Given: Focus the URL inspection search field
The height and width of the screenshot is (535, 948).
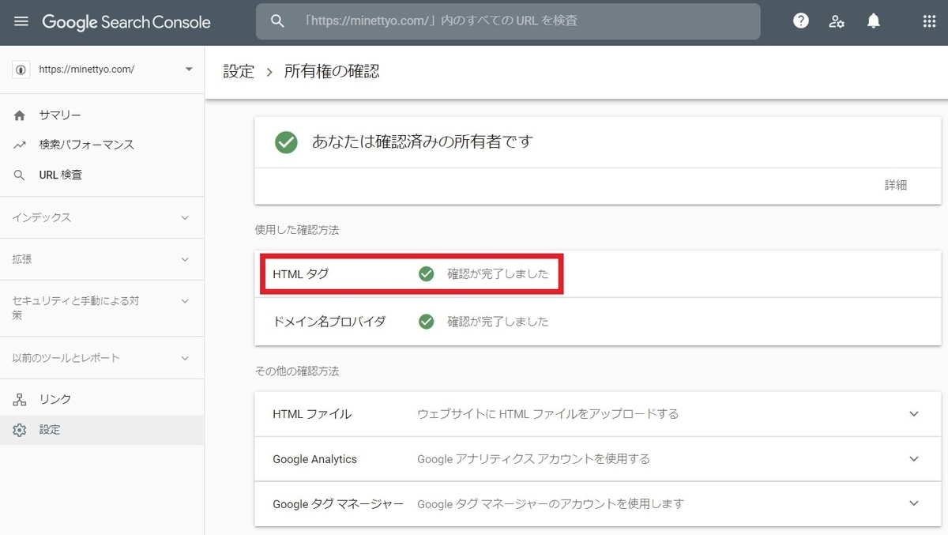Looking at the screenshot, I should click(x=508, y=21).
